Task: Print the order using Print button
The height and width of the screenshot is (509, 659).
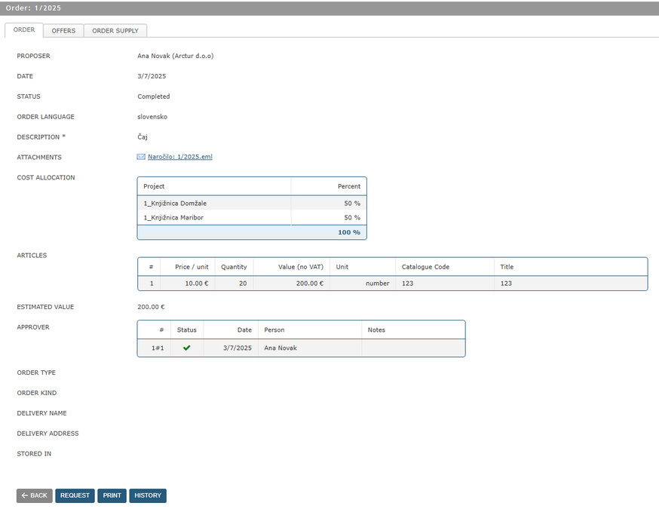Action: (x=112, y=495)
